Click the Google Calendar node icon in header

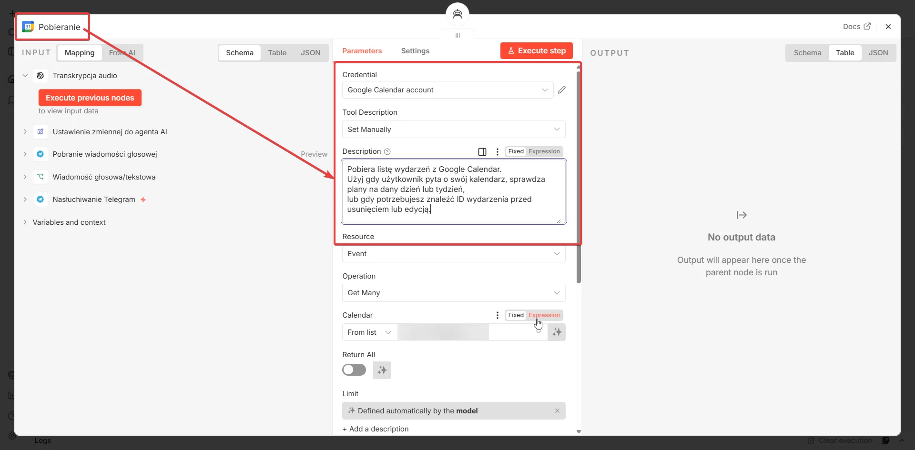coord(28,27)
